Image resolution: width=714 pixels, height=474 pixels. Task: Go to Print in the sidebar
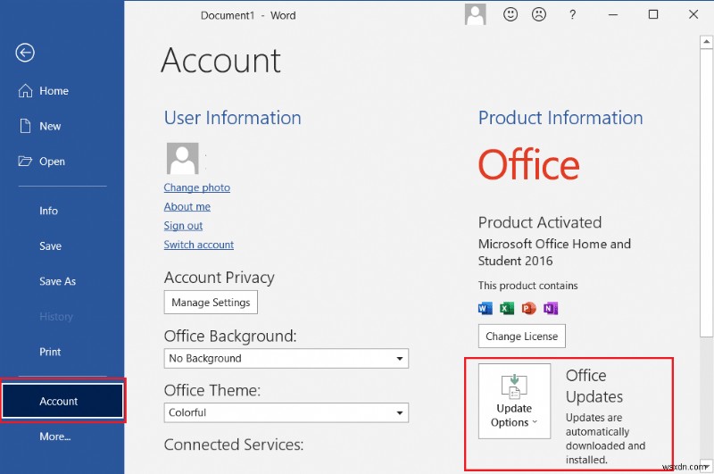click(50, 352)
